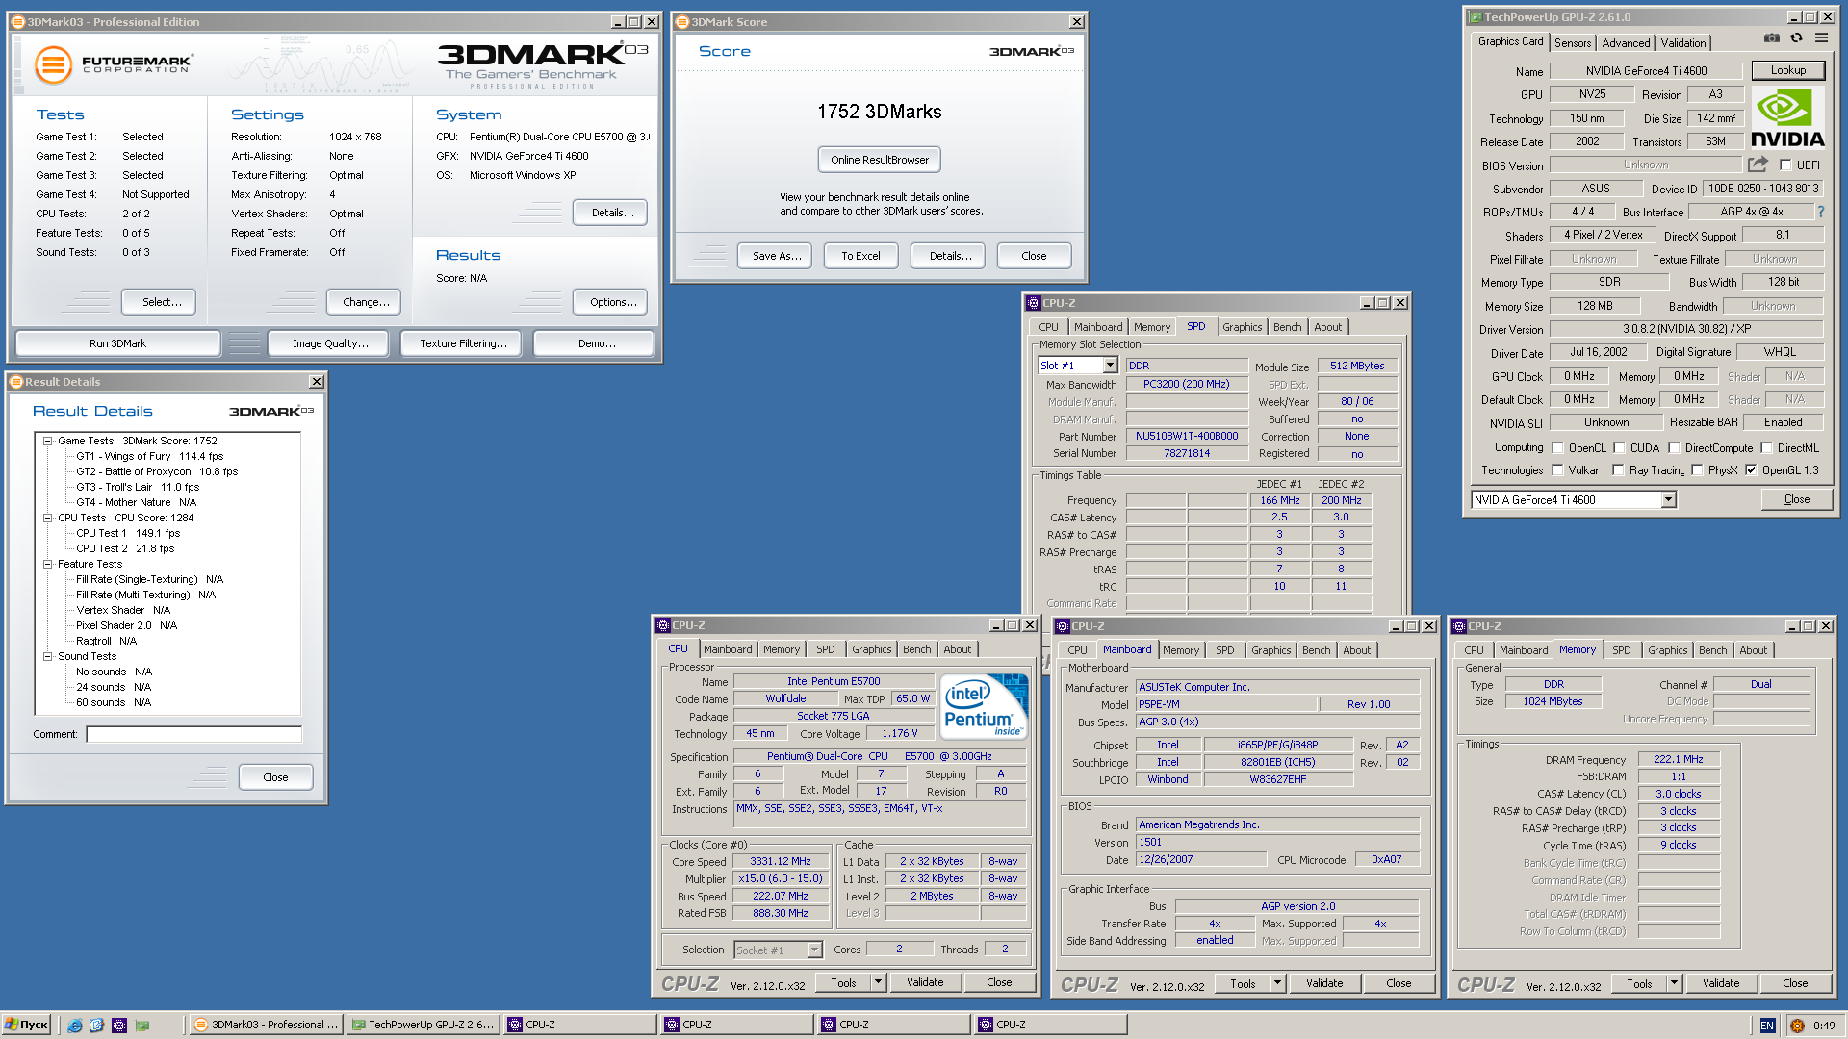The height and width of the screenshot is (1039, 1848).
Task: Toggle the OpenGL 1.3 checkbox
Action: (x=1751, y=470)
